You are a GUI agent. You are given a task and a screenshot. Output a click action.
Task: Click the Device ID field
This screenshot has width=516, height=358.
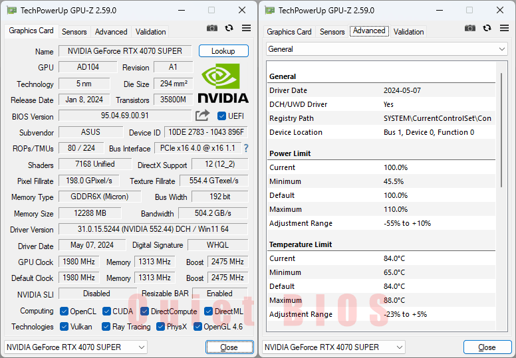click(x=206, y=132)
